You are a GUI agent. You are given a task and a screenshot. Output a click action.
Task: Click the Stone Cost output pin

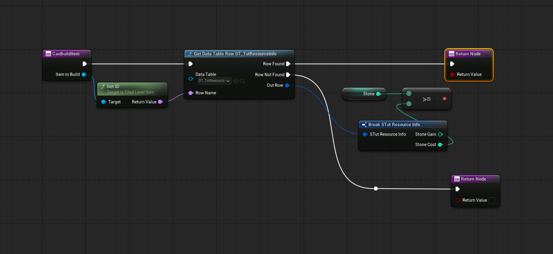[440, 145]
